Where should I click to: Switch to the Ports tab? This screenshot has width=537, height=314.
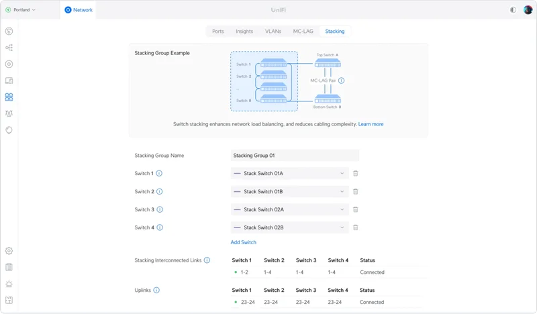click(x=217, y=31)
